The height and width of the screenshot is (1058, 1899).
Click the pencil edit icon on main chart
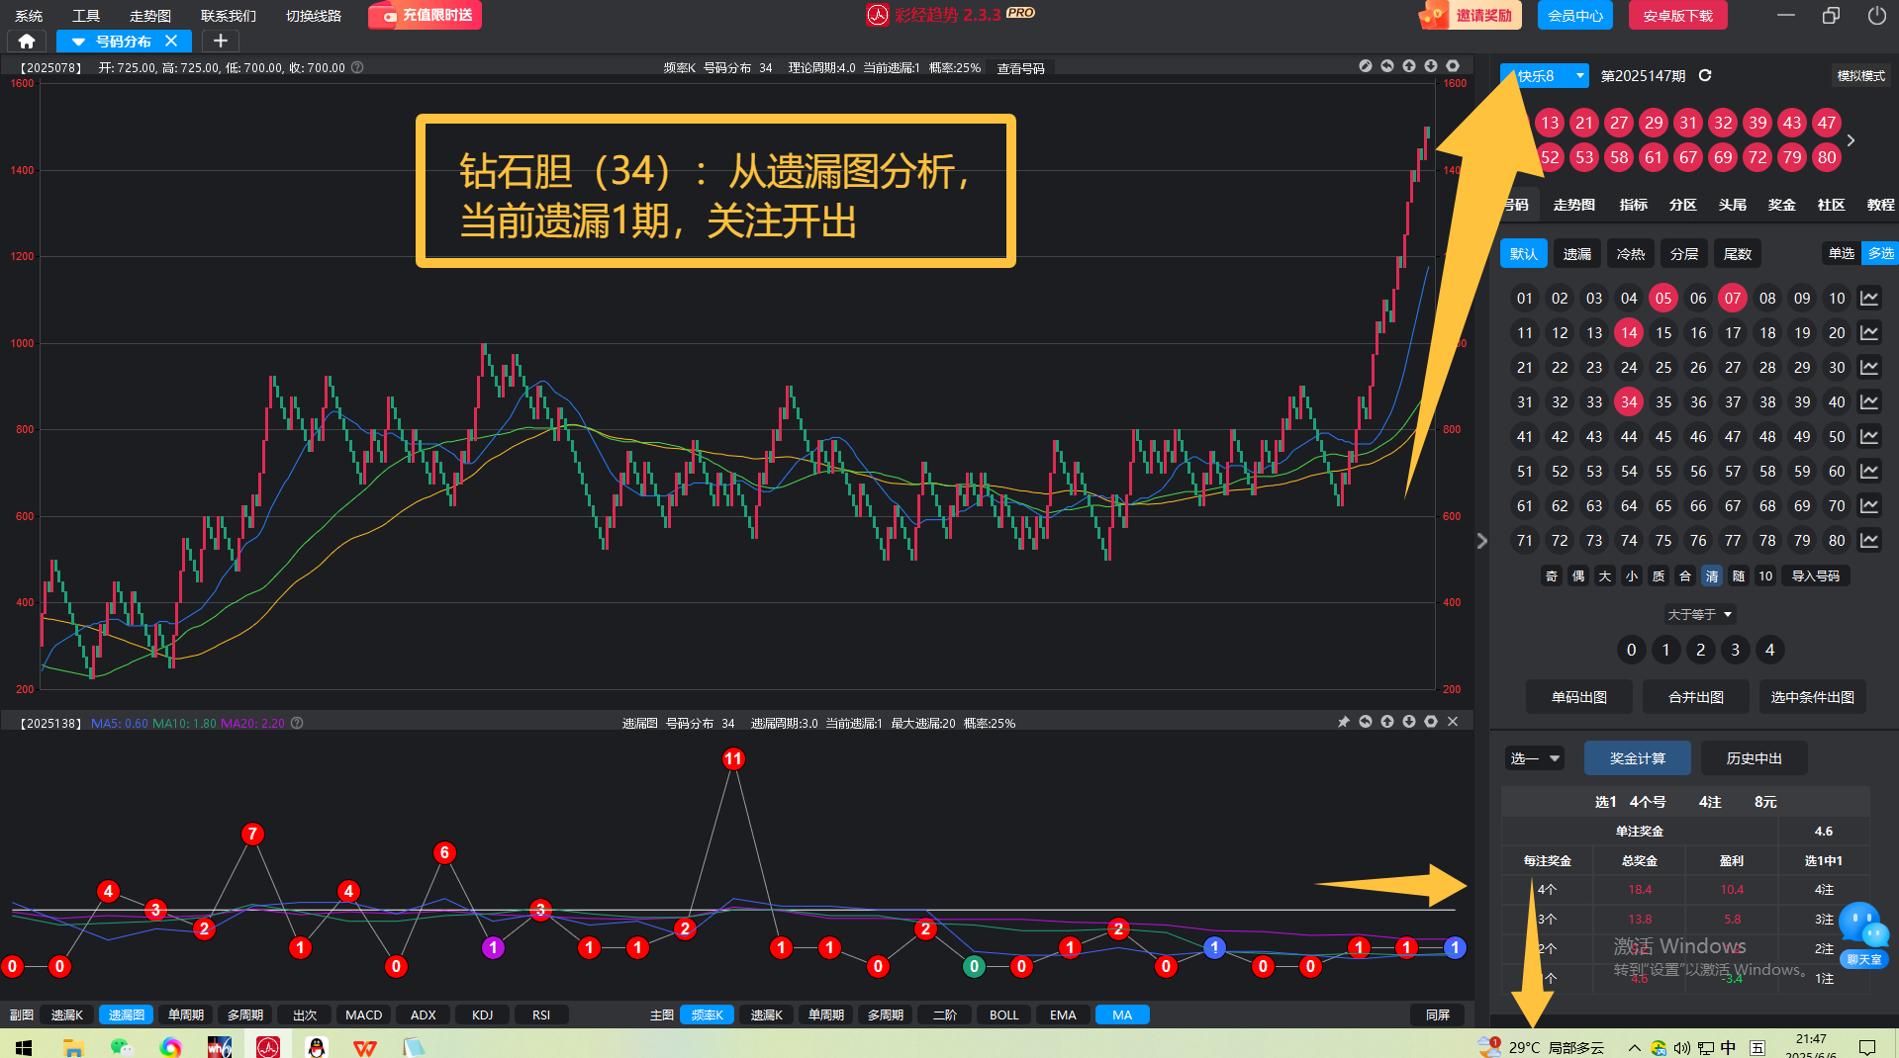click(x=1366, y=66)
